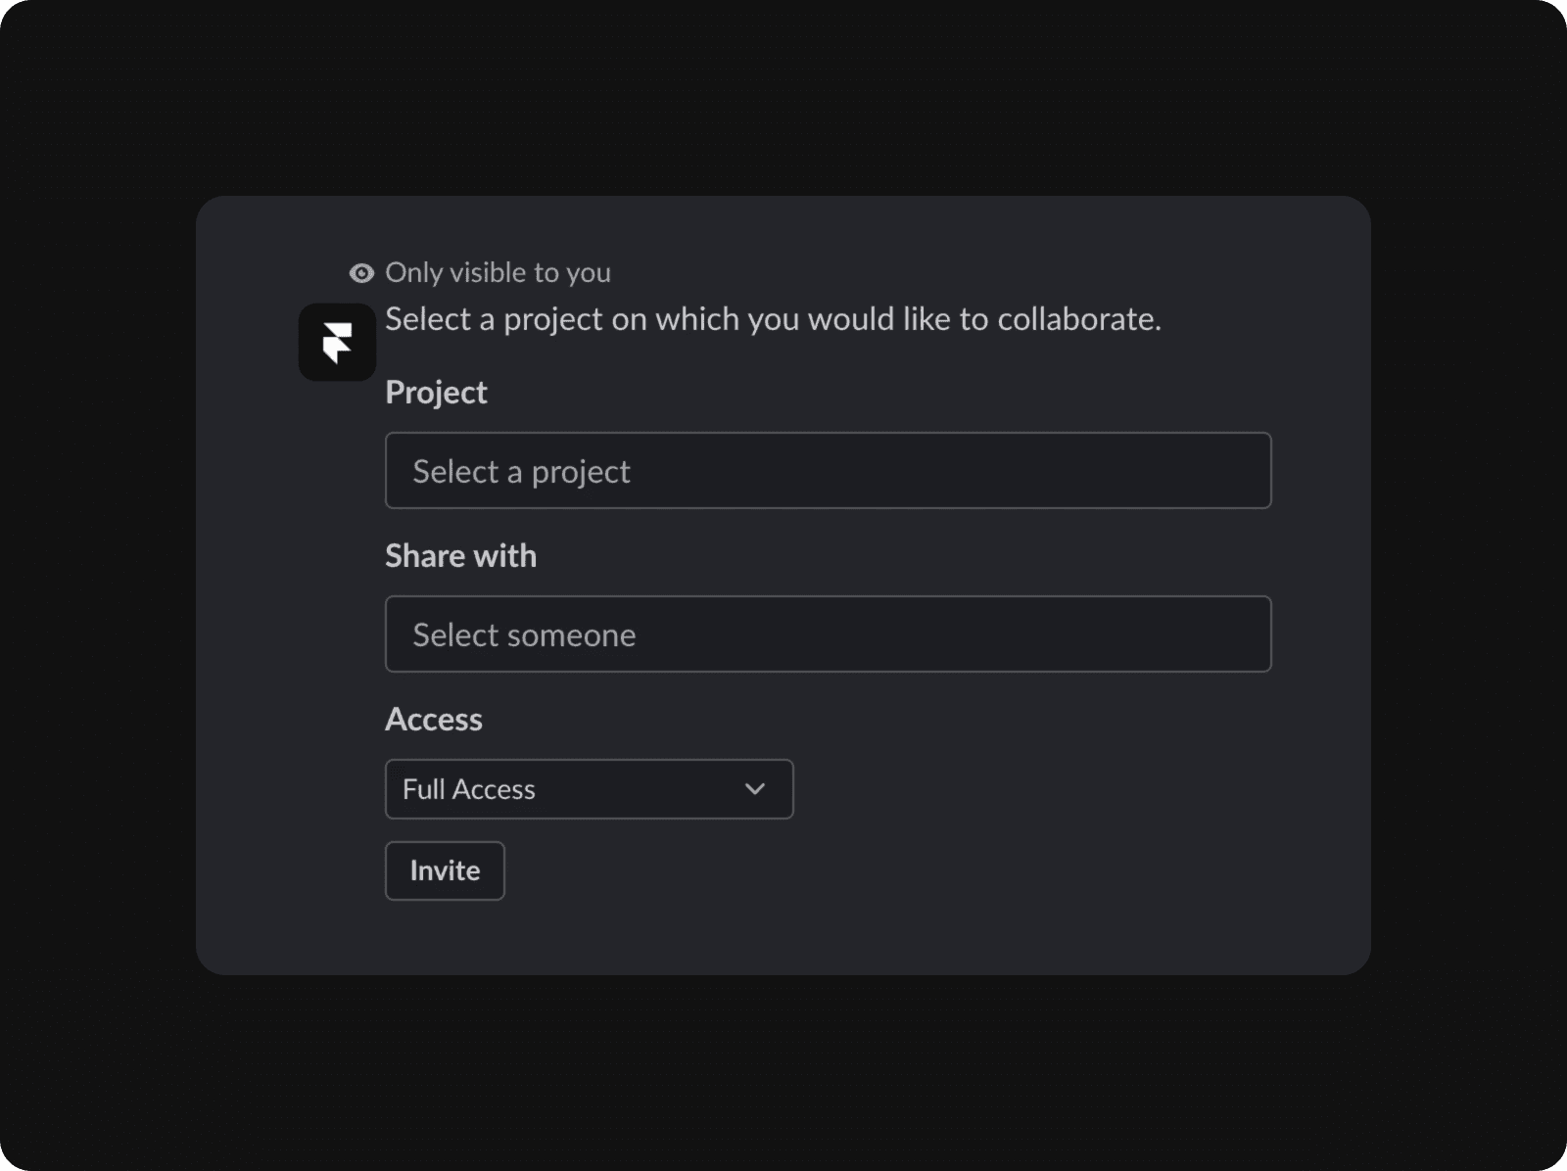Click empty area of the message card
This screenshot has width=1567, height=1171.
(x=1077, y=862)
